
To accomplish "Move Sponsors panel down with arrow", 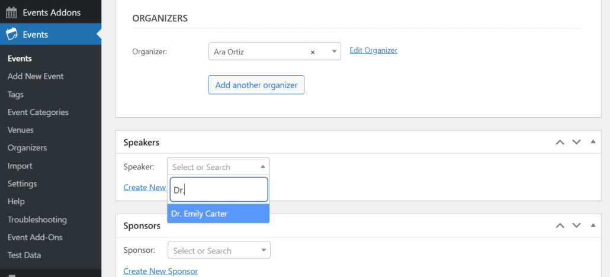I will point(576,226).
